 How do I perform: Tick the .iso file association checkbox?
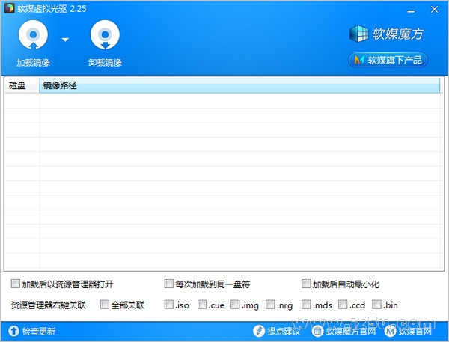pyautogui.click(x=168, y=305)
